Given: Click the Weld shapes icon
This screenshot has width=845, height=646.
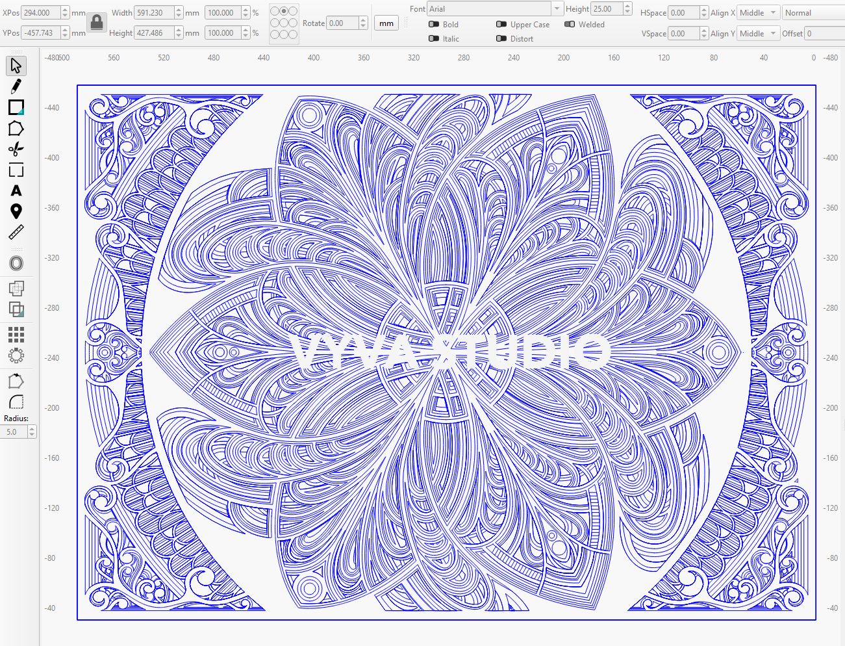Looking at the screenshot, I should pos(16,288).
